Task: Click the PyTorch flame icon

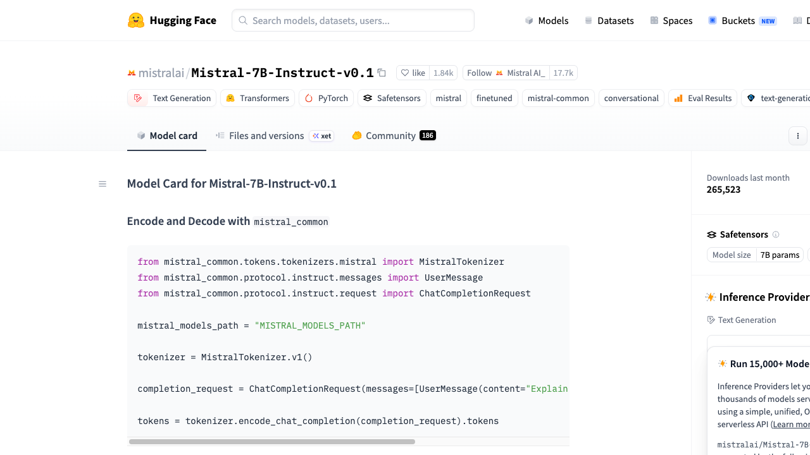Action: (x=309, y=98)
